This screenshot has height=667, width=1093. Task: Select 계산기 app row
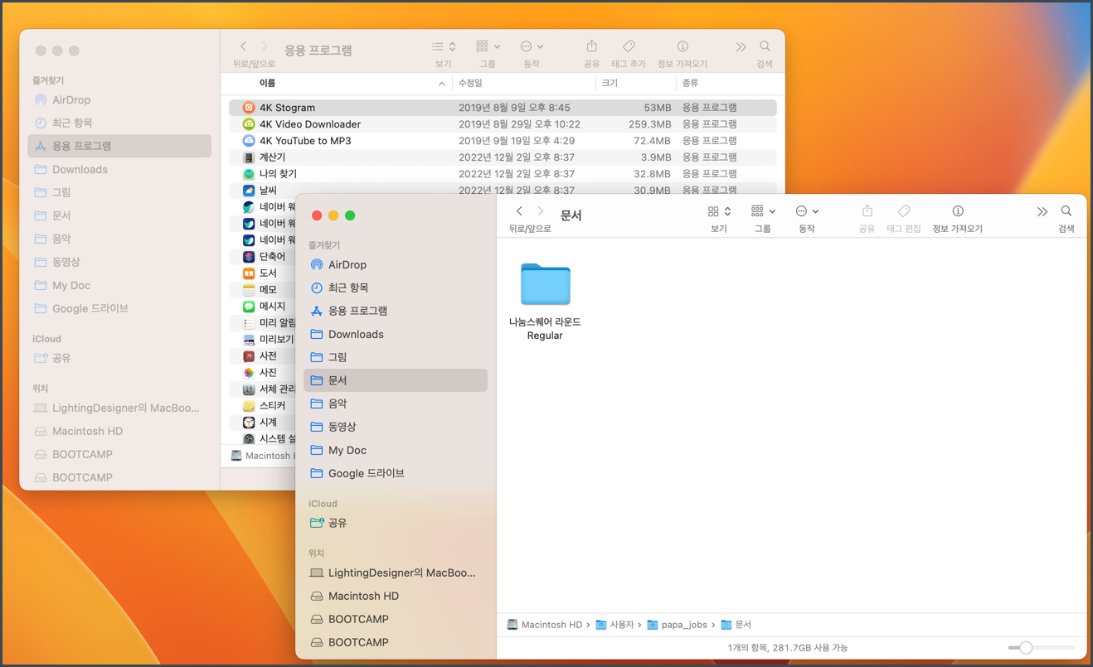tap(503, 157)
